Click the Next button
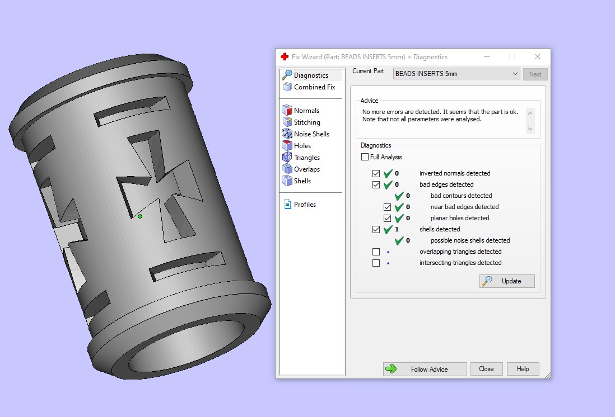Screen dimensions: 615x417 (x=535, y=74)
